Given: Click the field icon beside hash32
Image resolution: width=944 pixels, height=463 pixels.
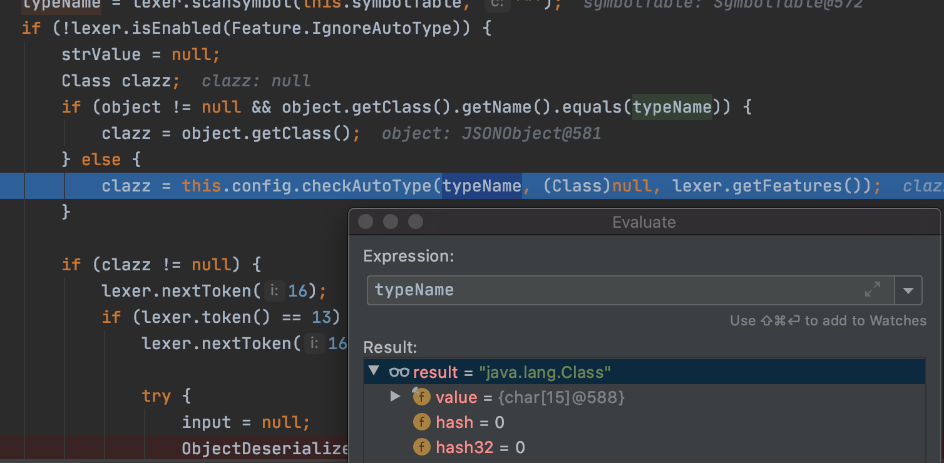Looking at the screenshot, I should coord(421,447).
